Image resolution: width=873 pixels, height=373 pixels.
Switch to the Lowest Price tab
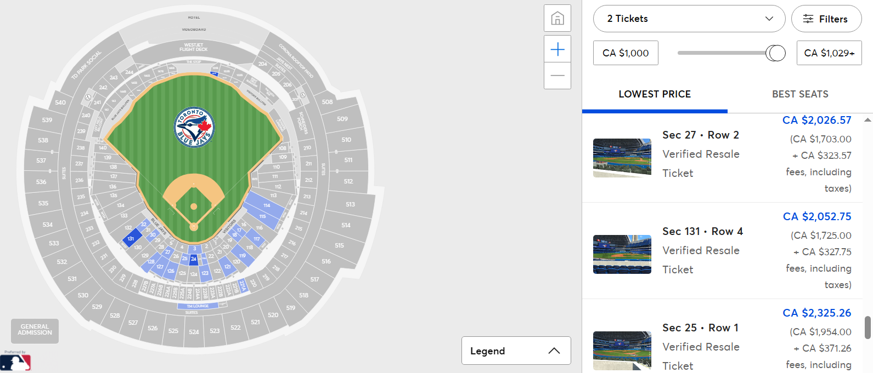click(x=654, y=94)
